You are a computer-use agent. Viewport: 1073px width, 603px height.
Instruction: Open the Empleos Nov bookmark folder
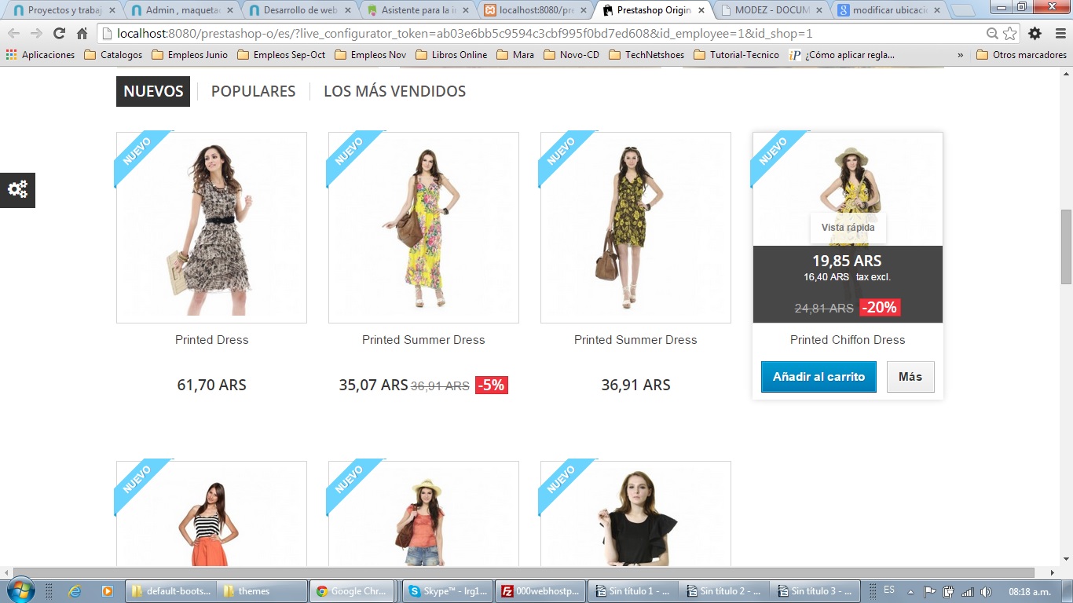click(371, 55)
